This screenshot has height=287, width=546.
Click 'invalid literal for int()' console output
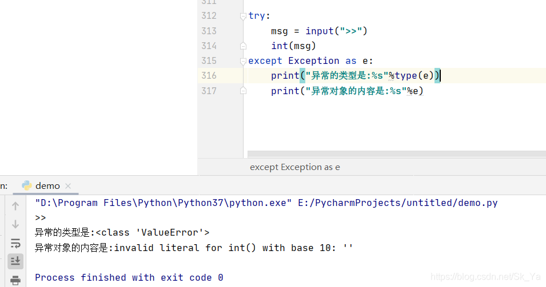coord(185,248)
